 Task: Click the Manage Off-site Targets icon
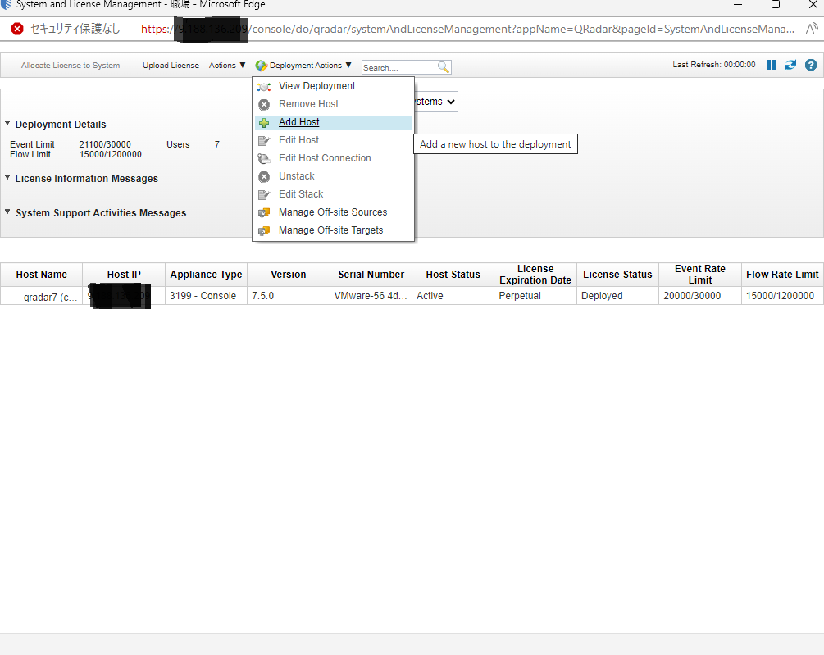(x=264, y=230)
